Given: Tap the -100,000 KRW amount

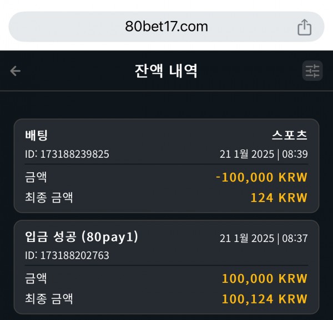Looking at the screenshot, I should (261, 177).
